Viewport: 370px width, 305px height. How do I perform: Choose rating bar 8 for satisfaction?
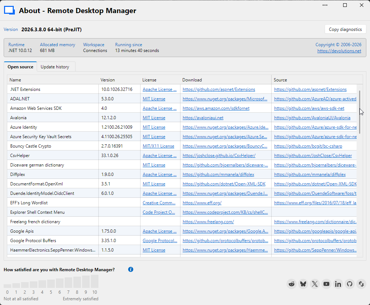pyautogui.click(x=77, y=282)
